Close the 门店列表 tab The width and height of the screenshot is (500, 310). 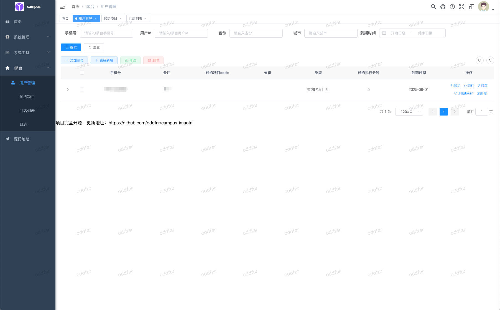point(145,19)
